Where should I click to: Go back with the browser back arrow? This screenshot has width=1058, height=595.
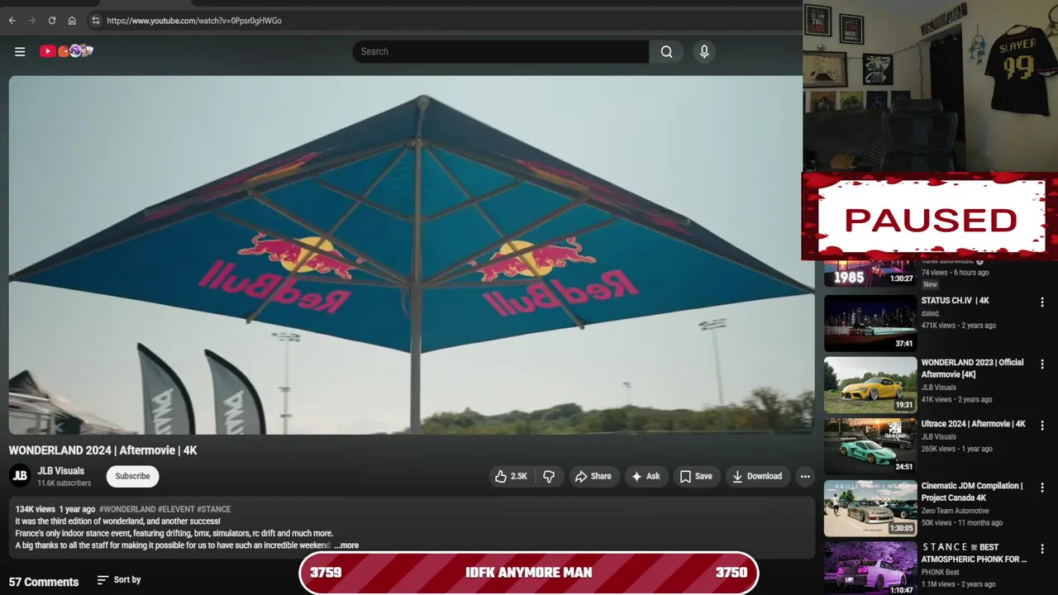[x=12, y=21]
